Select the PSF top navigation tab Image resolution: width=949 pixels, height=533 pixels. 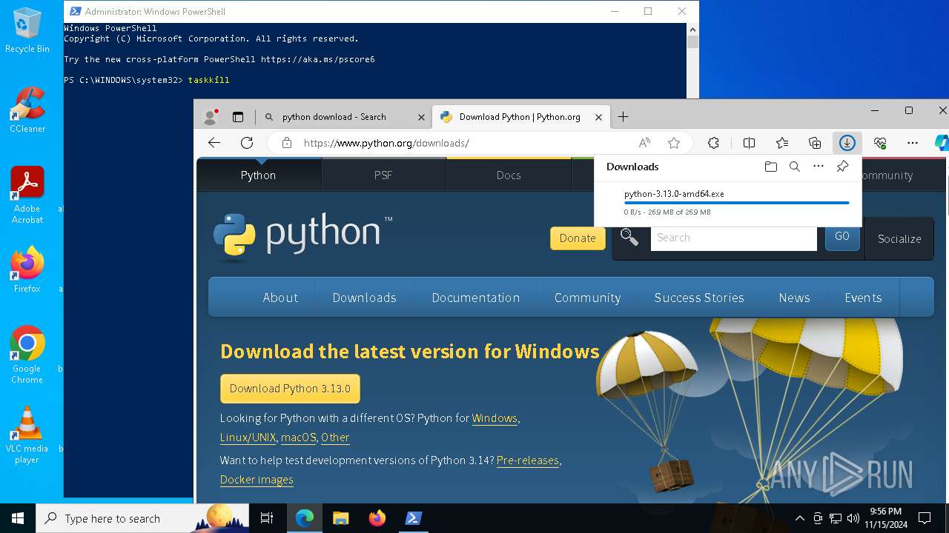click(x=383, y=175)
